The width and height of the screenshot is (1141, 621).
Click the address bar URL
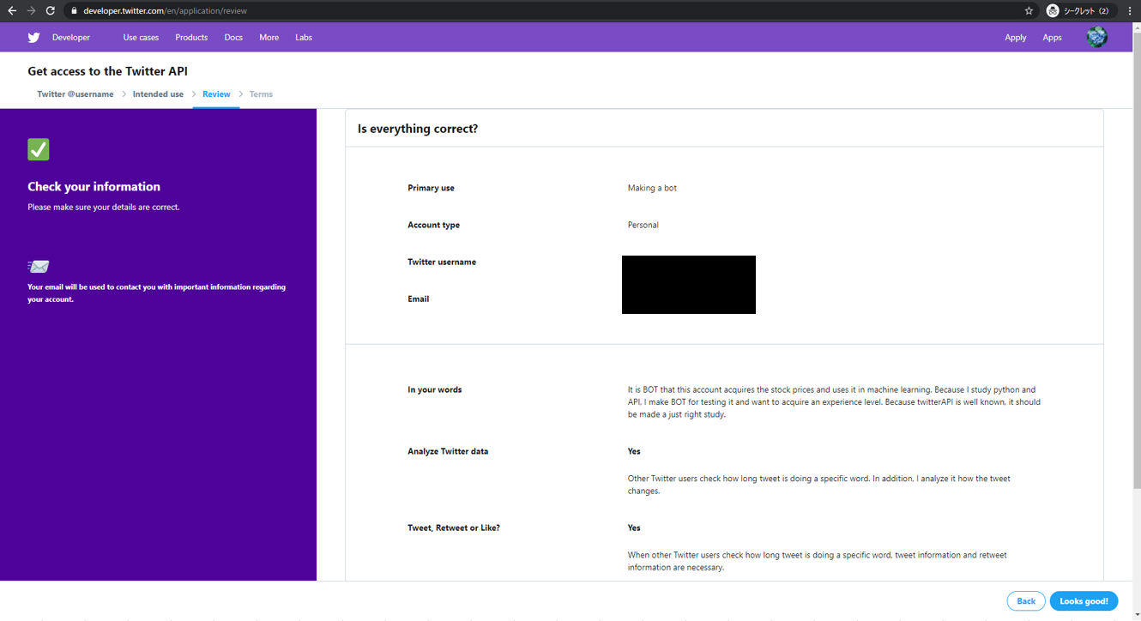tap(165, 11)
